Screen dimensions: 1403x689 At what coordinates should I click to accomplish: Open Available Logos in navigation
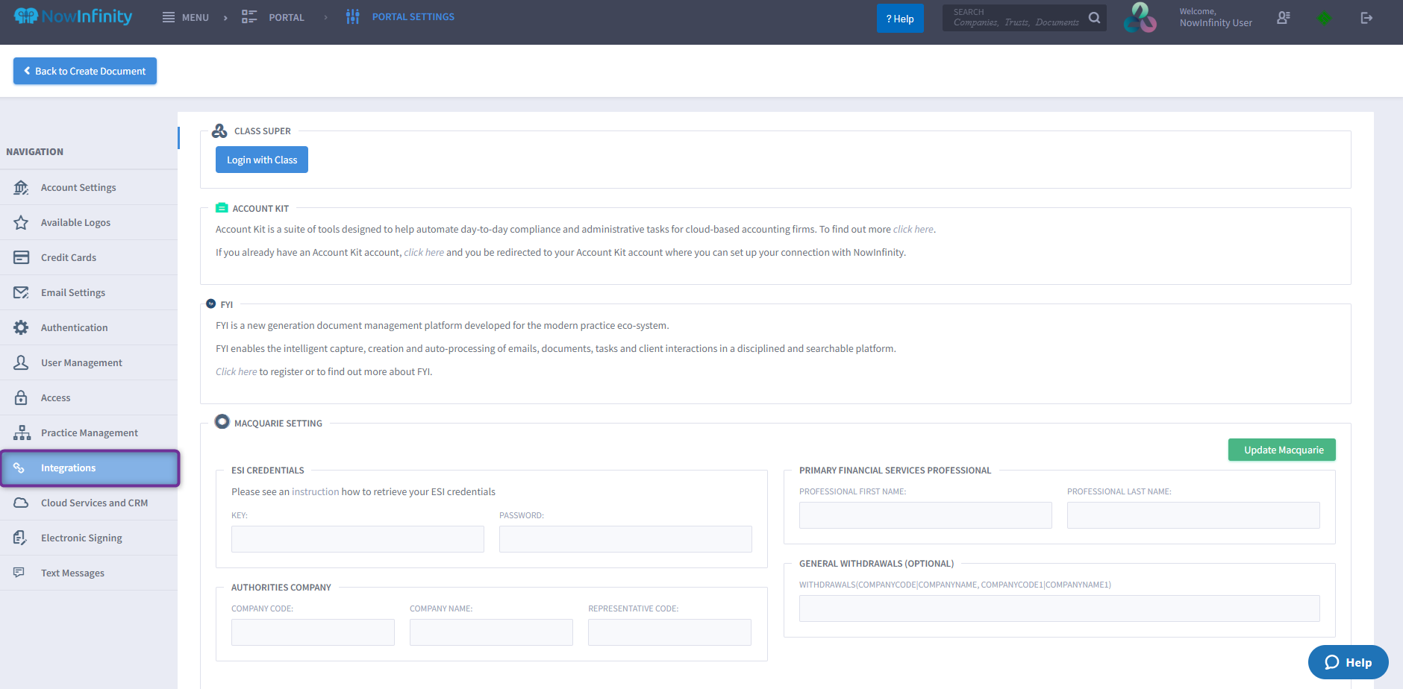point(89,222)
